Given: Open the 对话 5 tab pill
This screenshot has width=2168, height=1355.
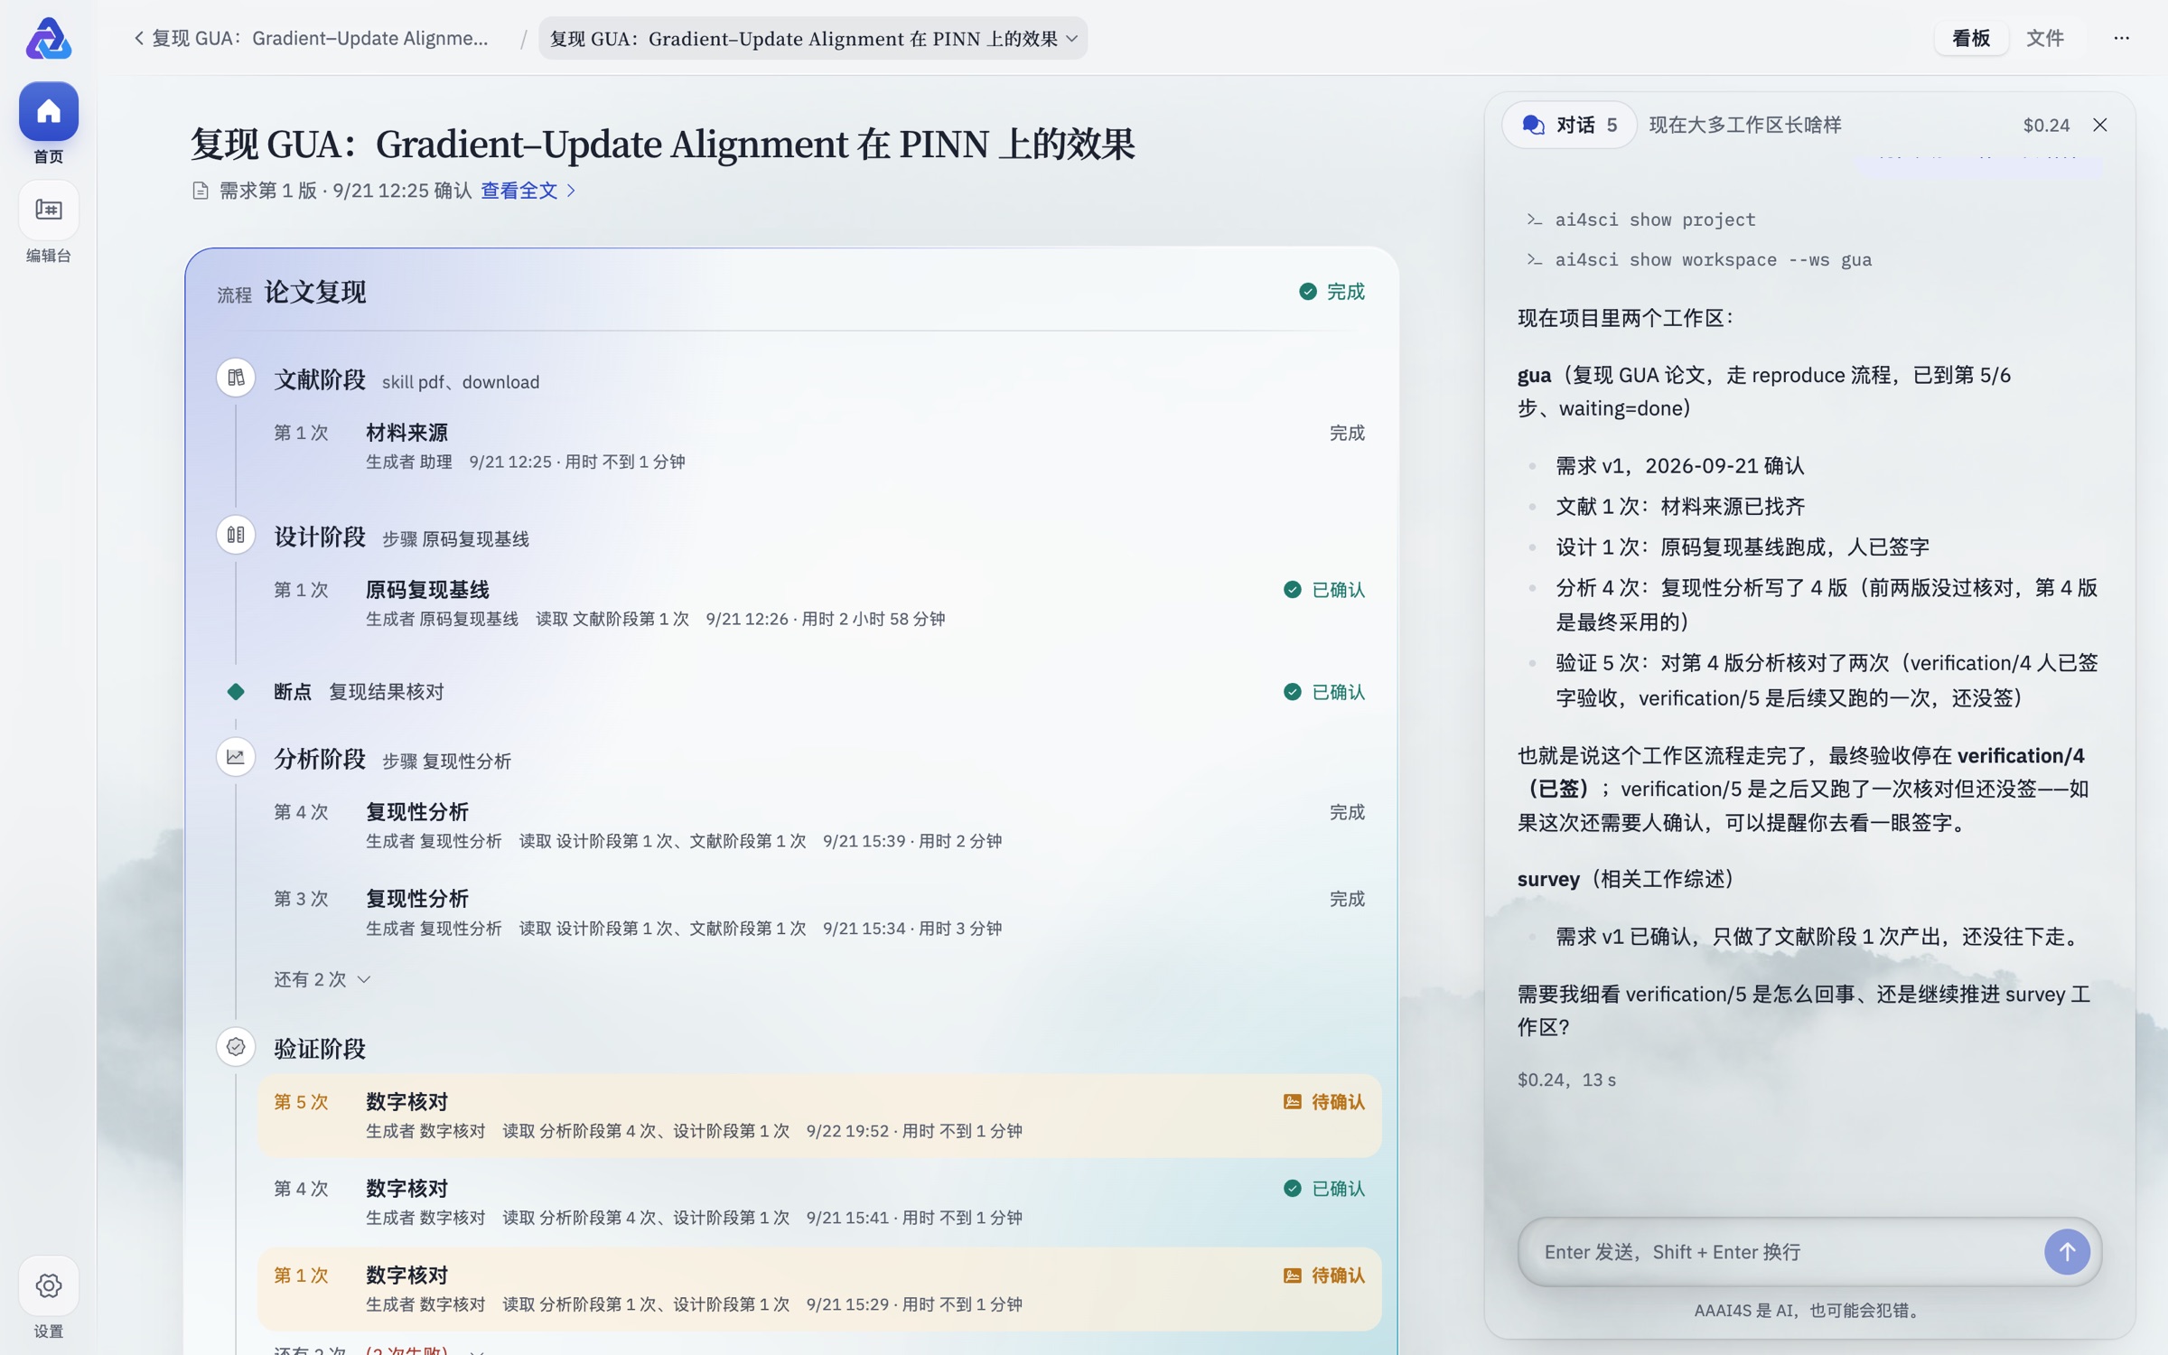Looking at the screenshot, I should click(1570, 125).
